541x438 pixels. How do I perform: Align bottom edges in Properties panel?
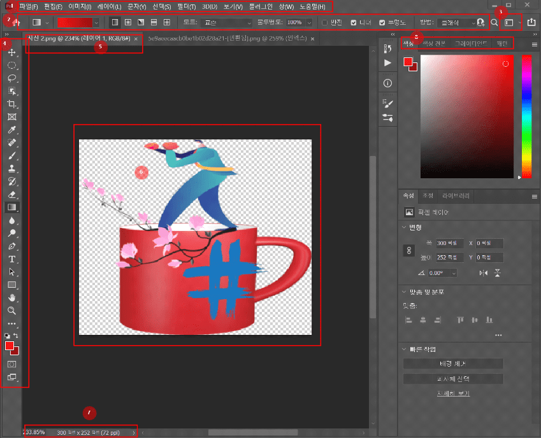pos(489,320)
